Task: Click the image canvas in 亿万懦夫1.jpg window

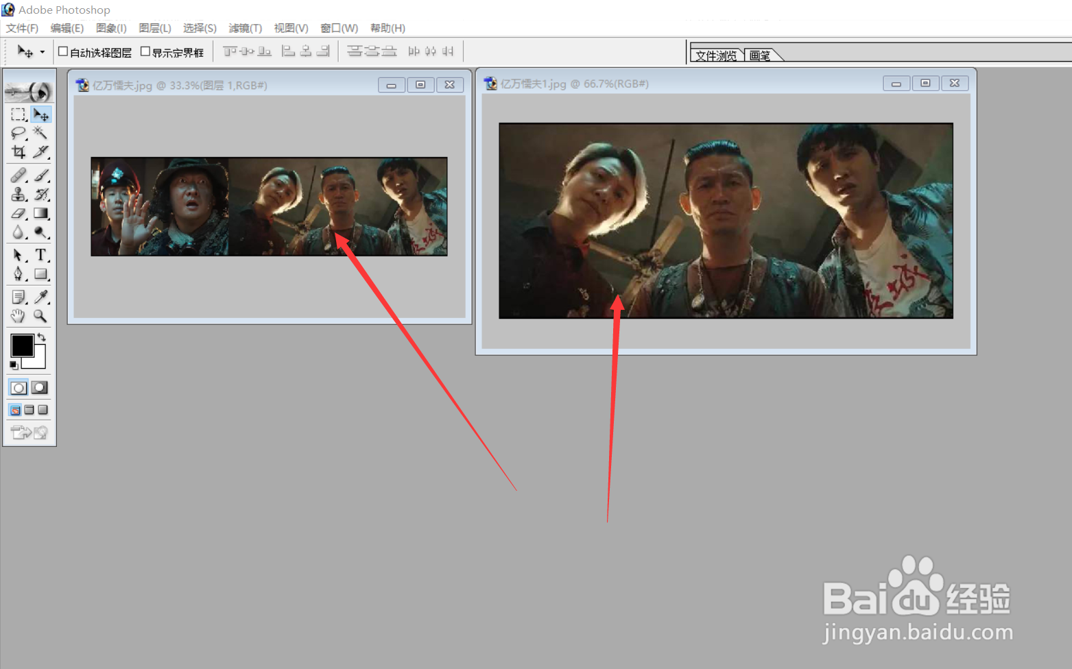Action: [726, 221]
